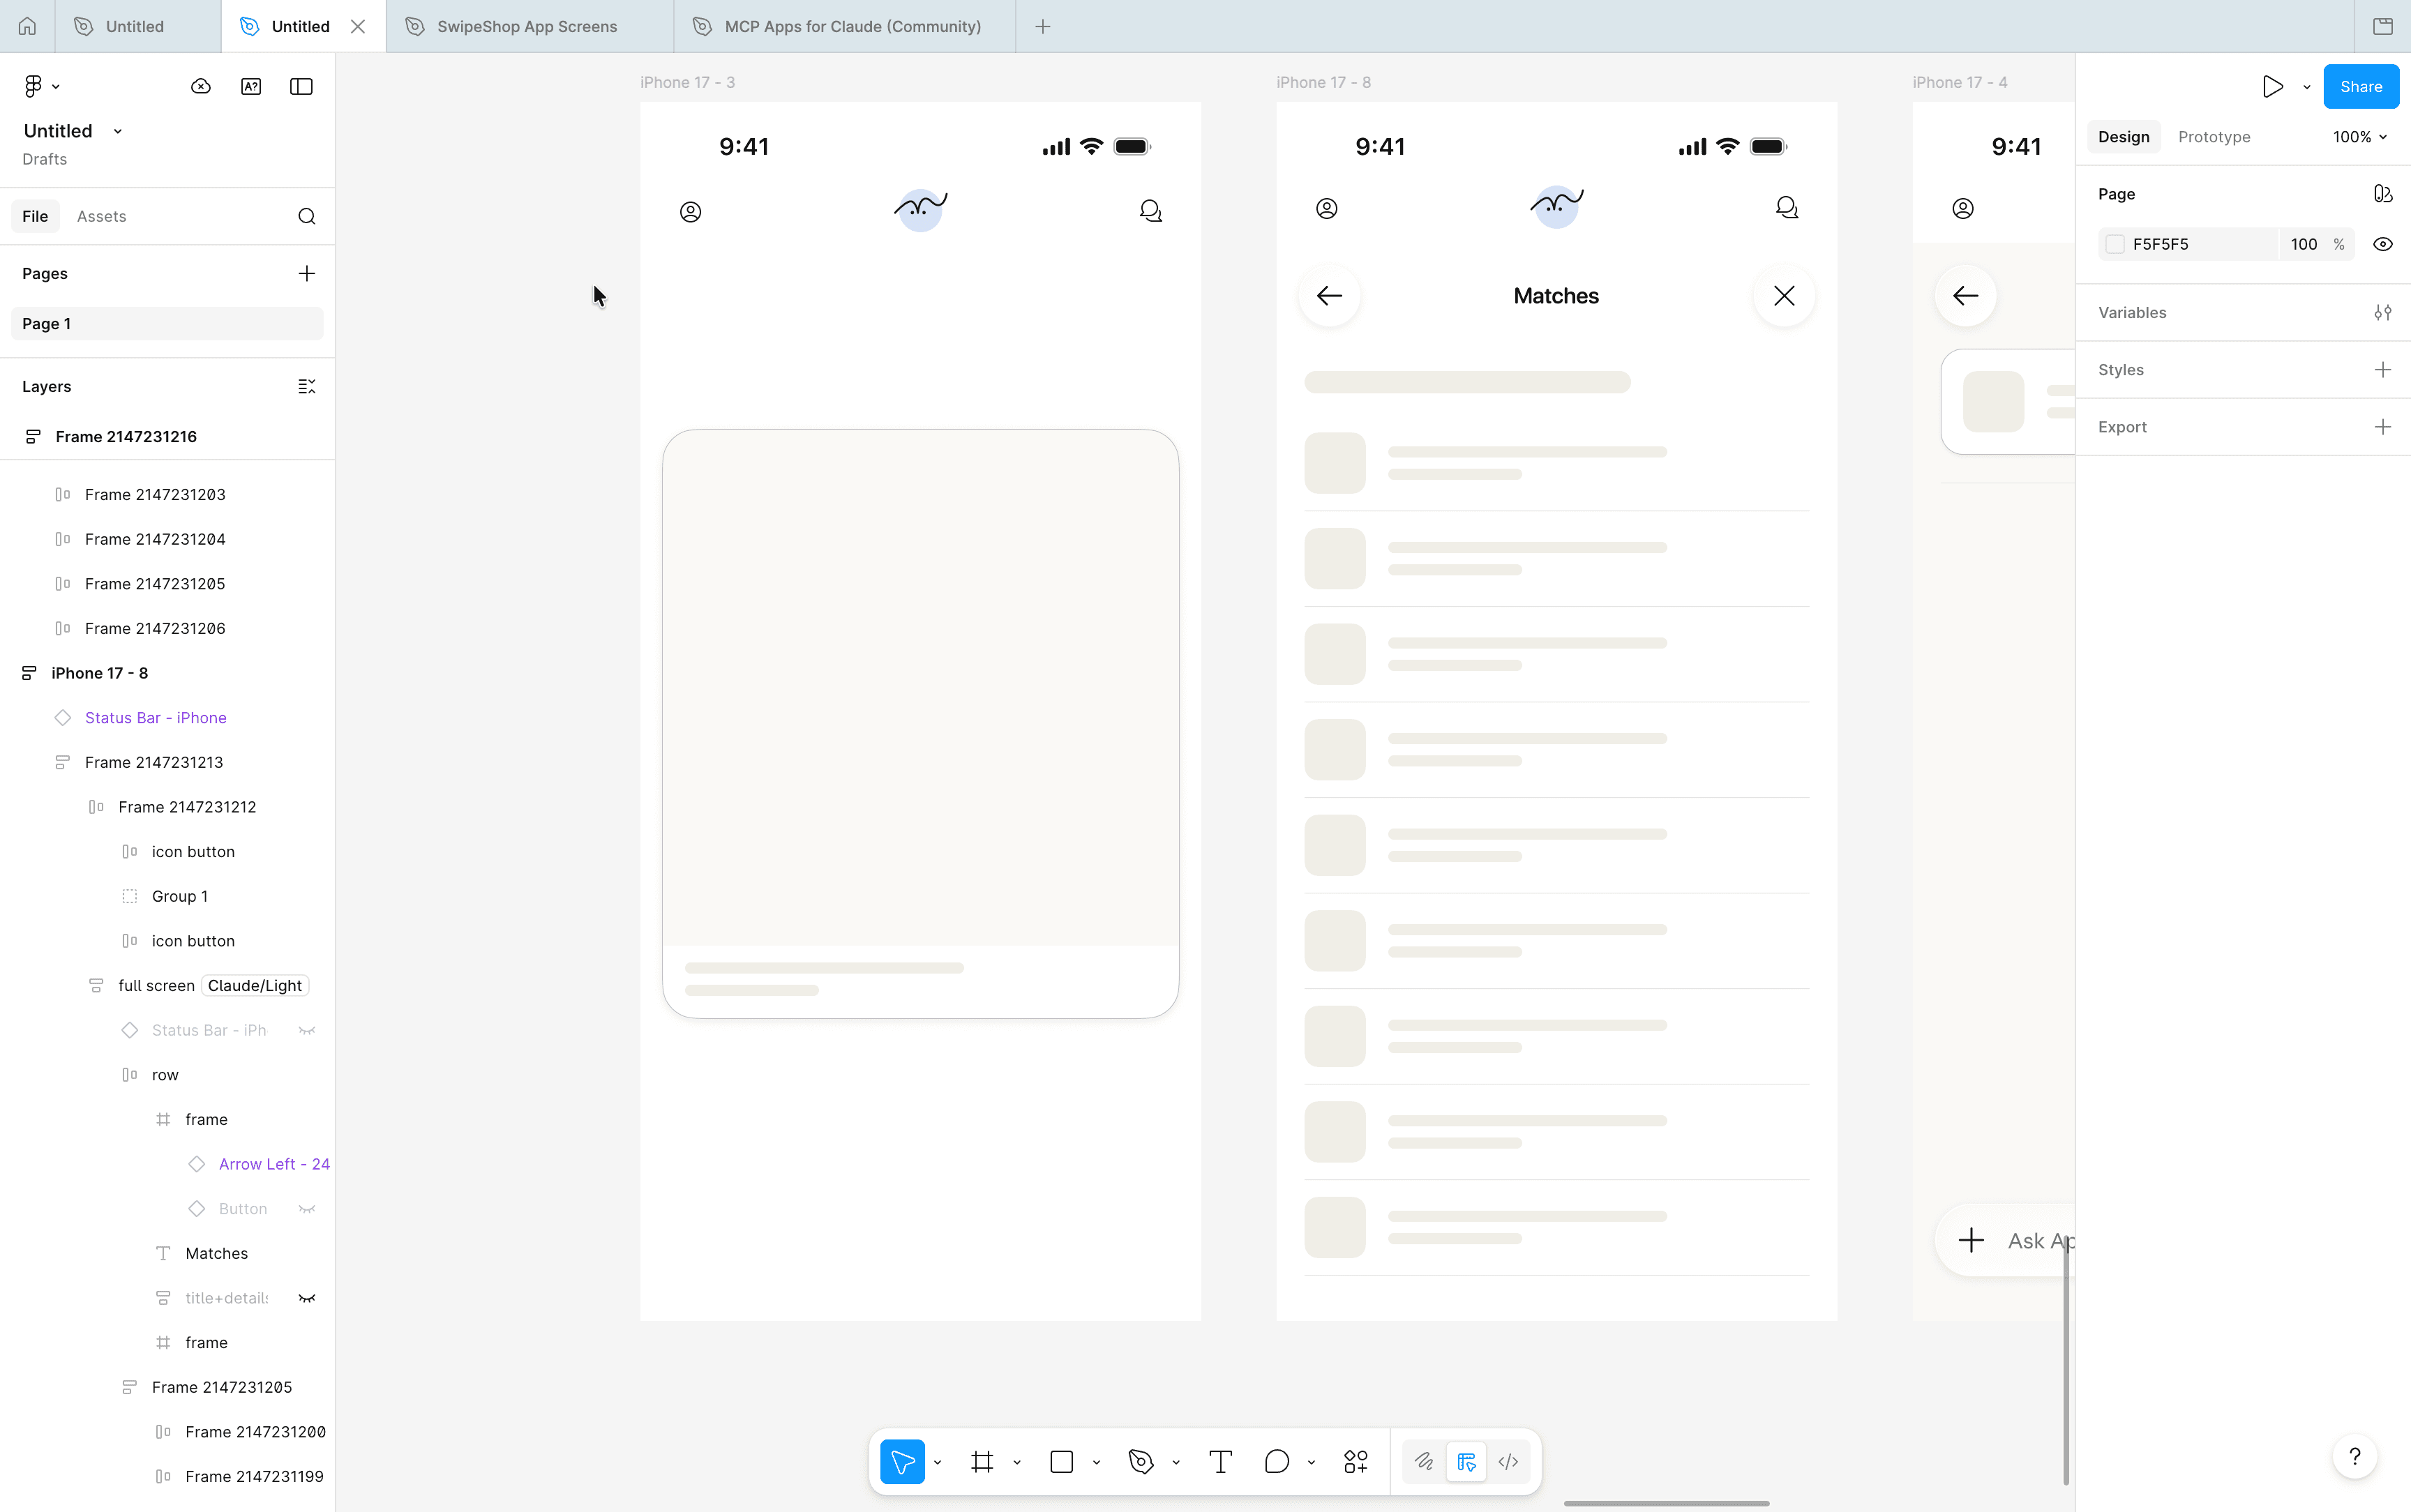Select the Text tool

[x=1219, y=1461]
